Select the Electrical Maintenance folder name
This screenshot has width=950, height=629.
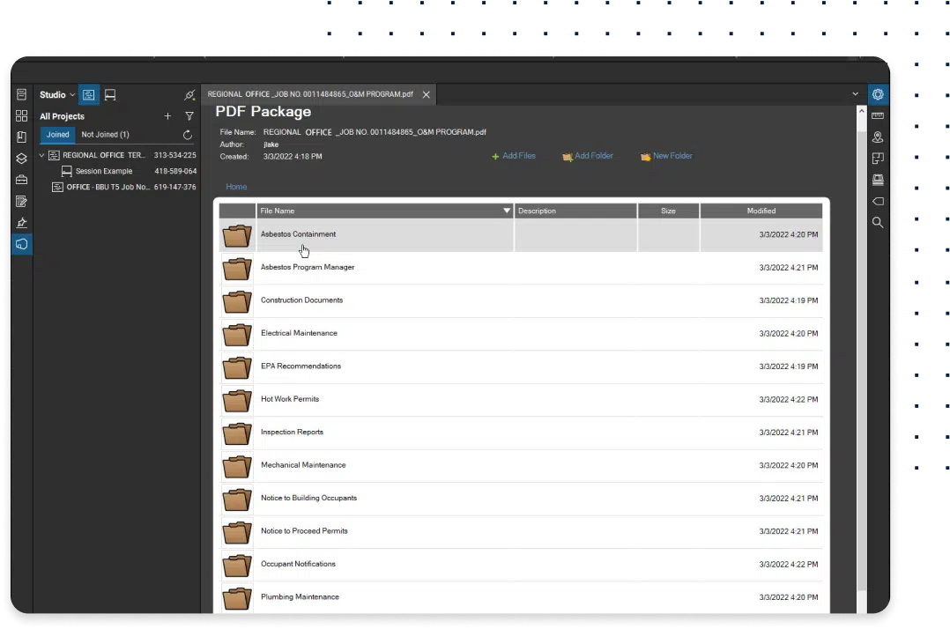point(299,333)
